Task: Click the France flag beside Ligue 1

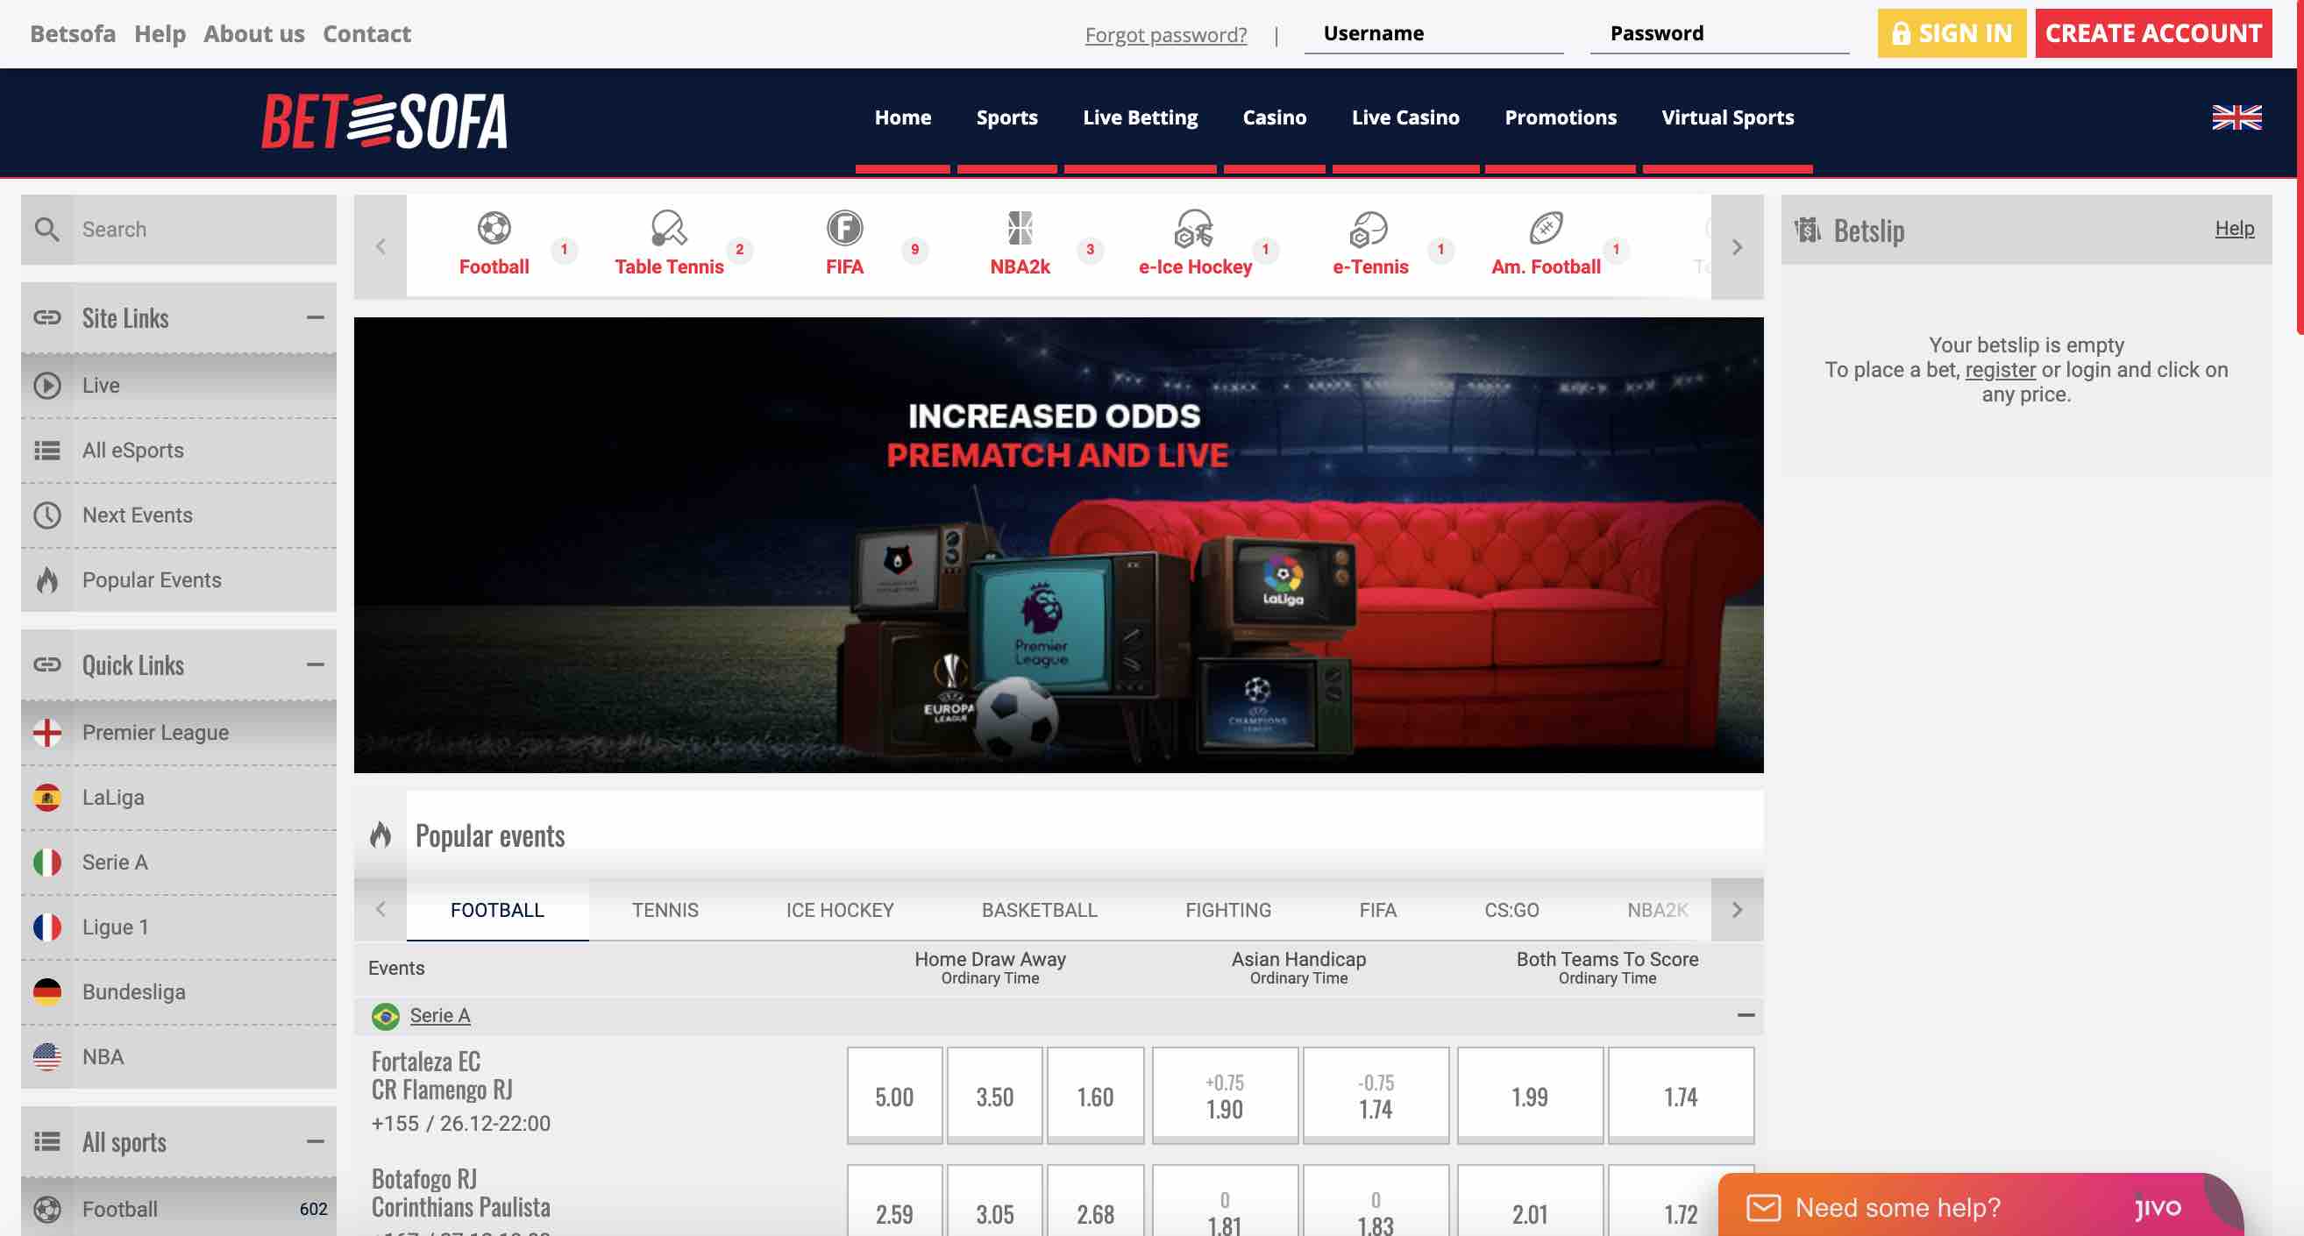Action: coord(46,927)
